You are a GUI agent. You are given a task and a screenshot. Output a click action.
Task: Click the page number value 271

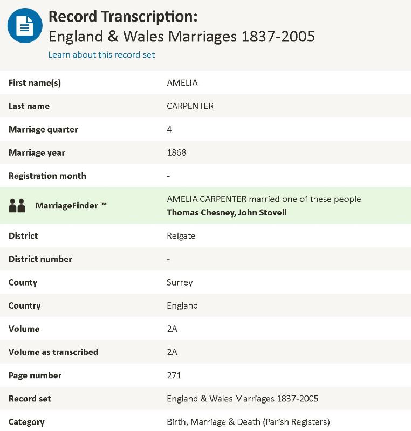pyautogui.click(x=174, y=375)
